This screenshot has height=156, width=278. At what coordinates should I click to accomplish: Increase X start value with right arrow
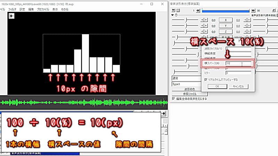[206, 20]
